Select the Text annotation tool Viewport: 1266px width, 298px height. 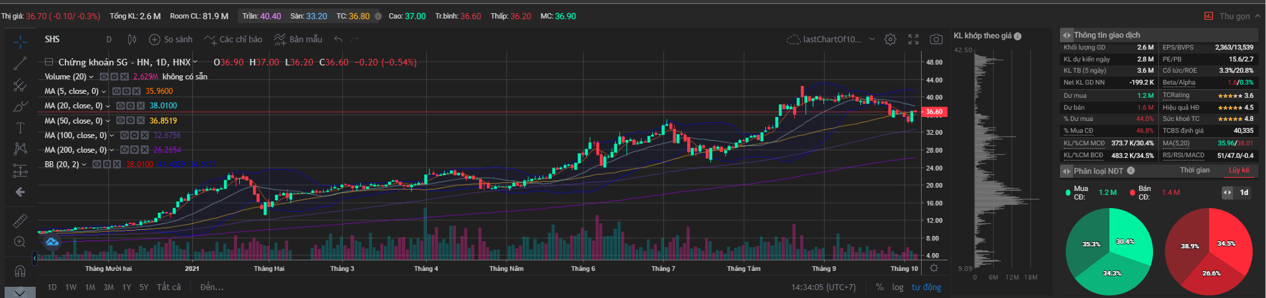click(x=20, y=128)
